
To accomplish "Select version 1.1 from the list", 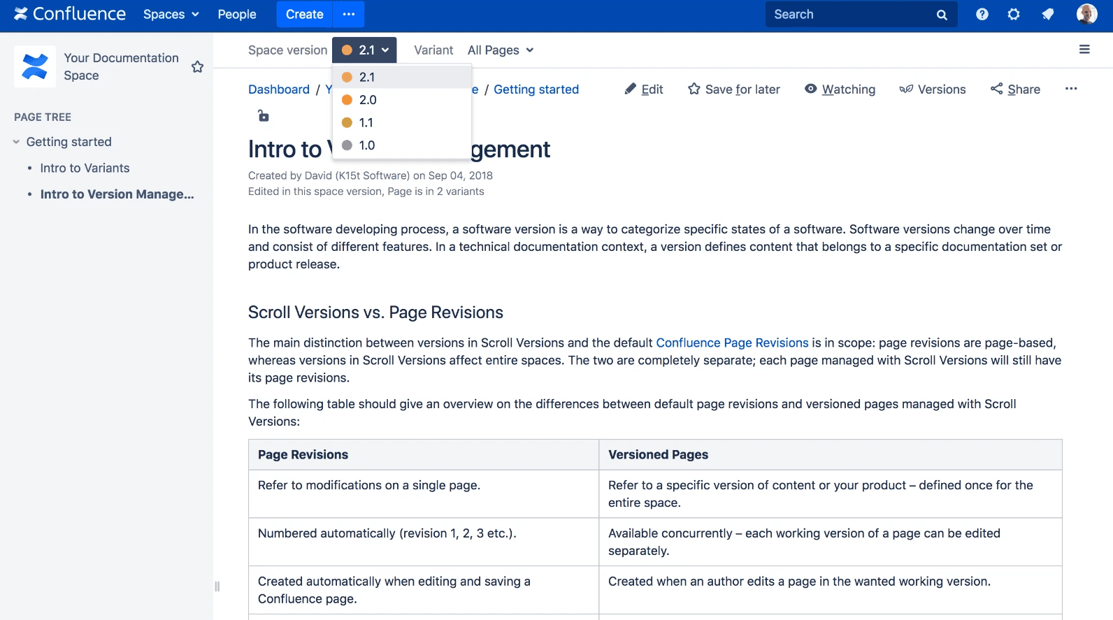I will [x=402, y=122].
